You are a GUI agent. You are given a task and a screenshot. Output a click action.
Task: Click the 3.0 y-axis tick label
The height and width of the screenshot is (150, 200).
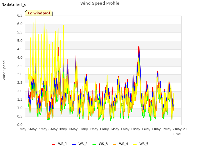pos(20,74)
